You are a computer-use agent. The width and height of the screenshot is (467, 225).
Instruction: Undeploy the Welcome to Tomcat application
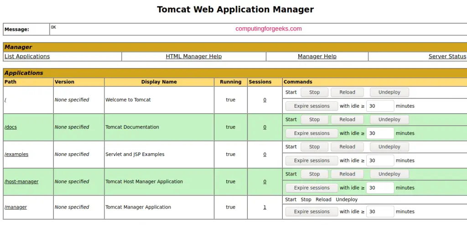point(389,92)
